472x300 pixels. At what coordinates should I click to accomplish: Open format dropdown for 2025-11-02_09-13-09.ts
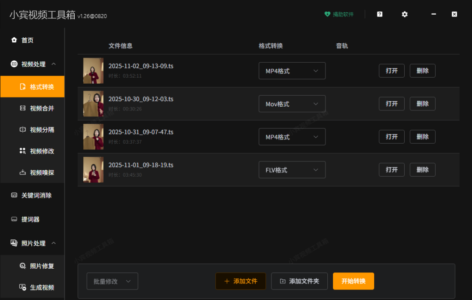coord(292,71)
